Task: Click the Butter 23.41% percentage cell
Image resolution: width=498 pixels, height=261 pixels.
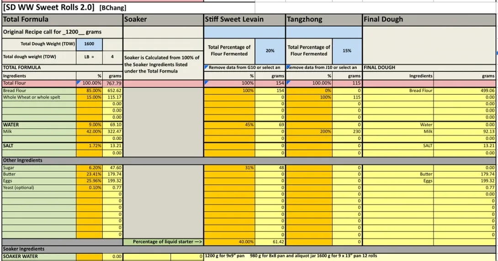Action: (x=90, y=174)
